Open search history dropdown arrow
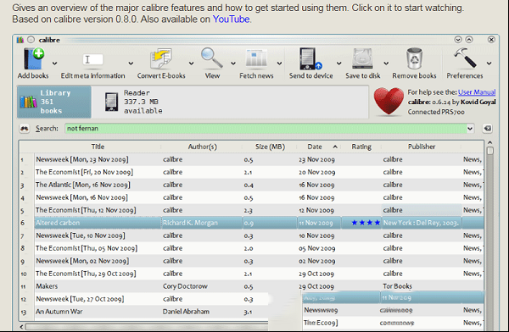This screenshot has height=332, width=509. coord(470,129)
